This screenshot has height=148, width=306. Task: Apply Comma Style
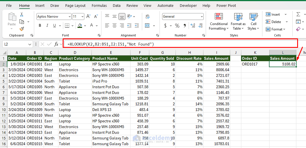click(185, 26)
